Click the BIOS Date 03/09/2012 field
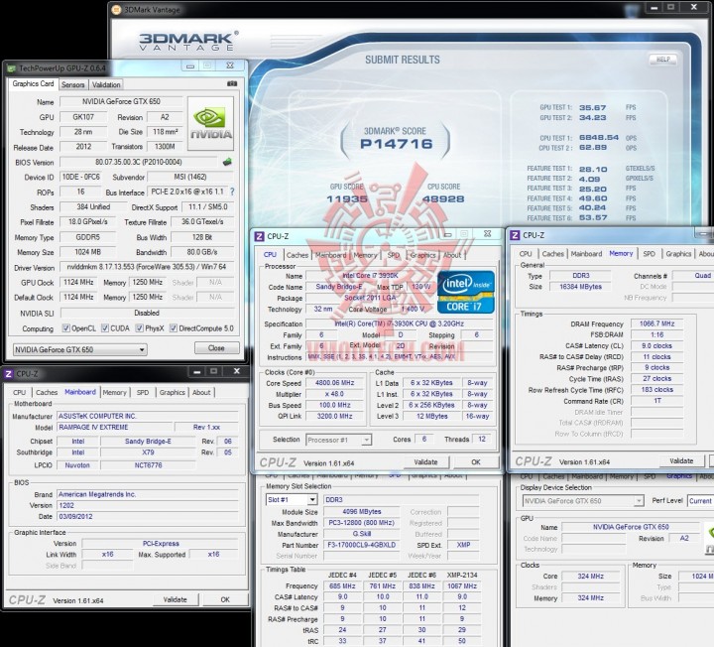 (148, 517)
